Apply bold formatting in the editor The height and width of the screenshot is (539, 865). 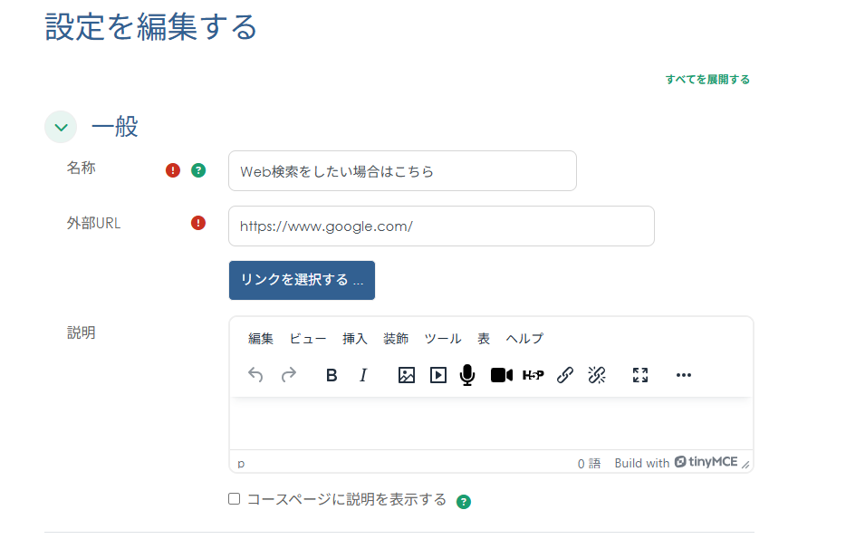point(331,374)
